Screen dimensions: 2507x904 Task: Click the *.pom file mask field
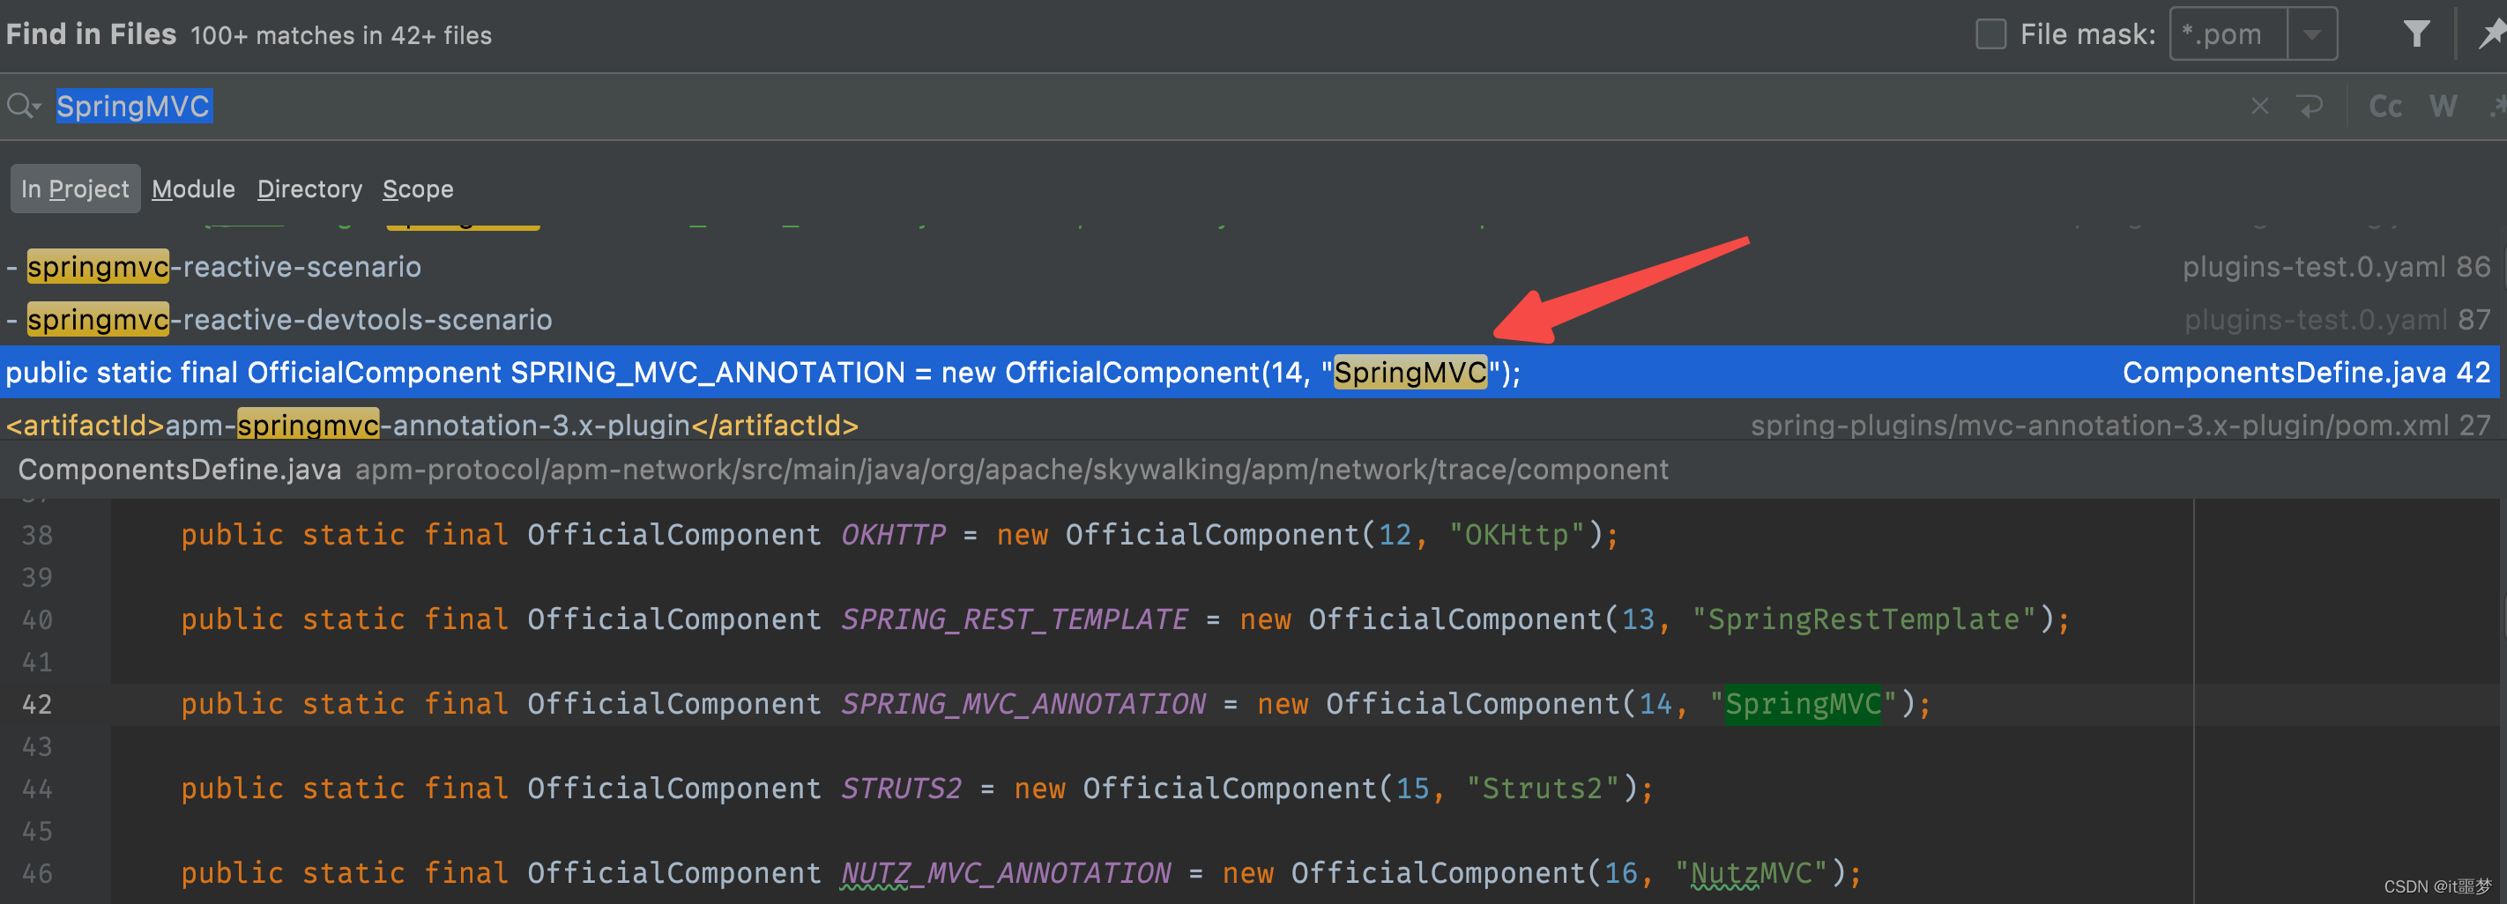[x=2228, y=34]
